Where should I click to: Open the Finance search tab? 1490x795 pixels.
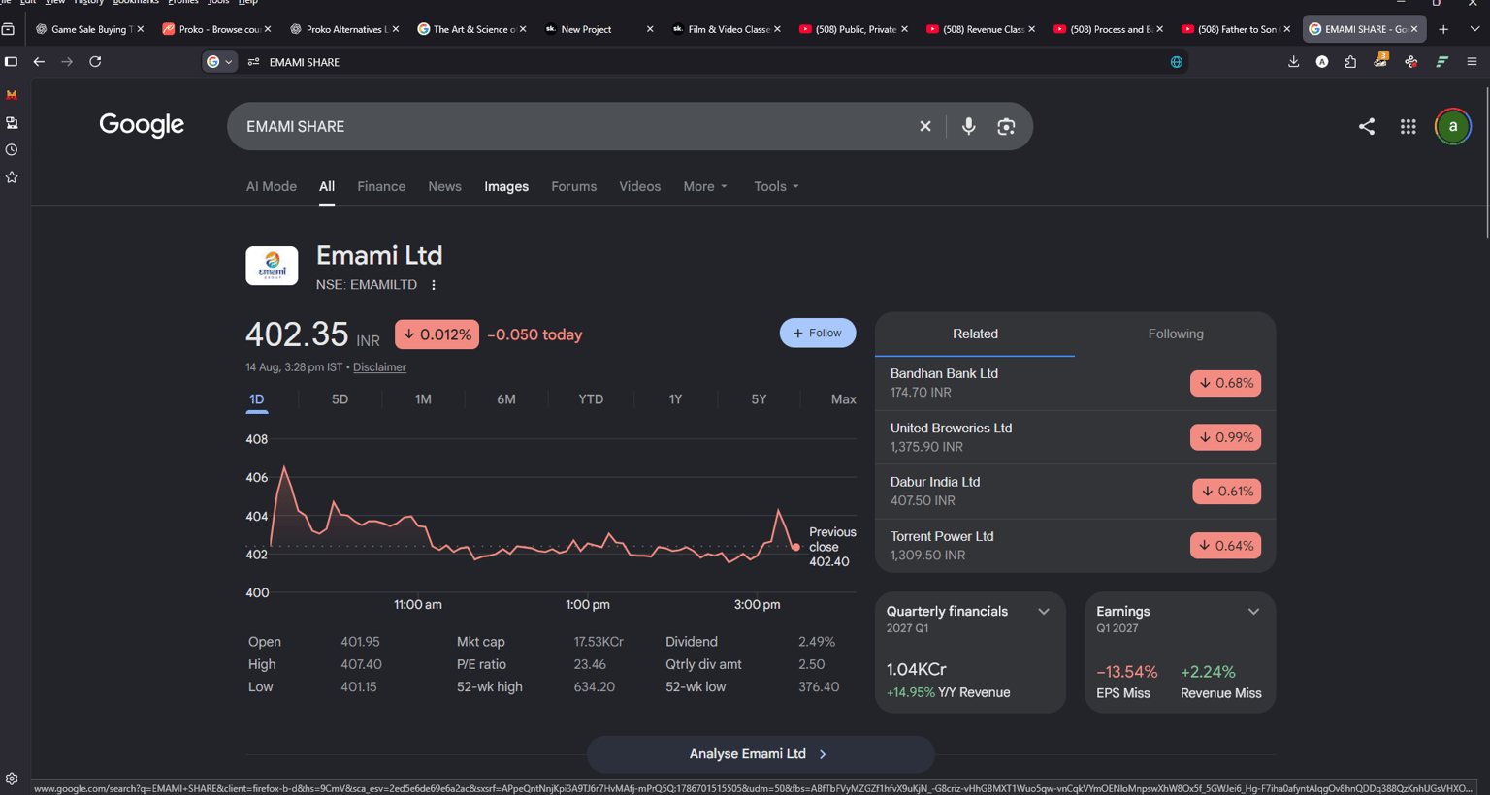click(381, 186)
